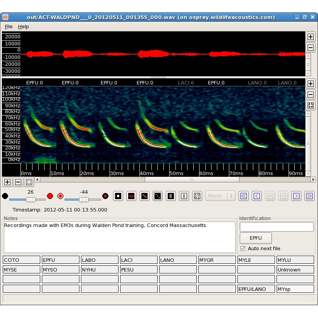Jump back to the first recording

[x=244, y=196]
